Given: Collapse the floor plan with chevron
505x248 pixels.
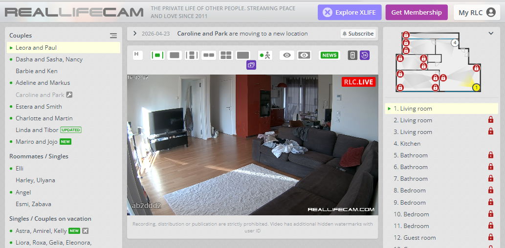Looking at the screenshot, I should coord(491,33).
